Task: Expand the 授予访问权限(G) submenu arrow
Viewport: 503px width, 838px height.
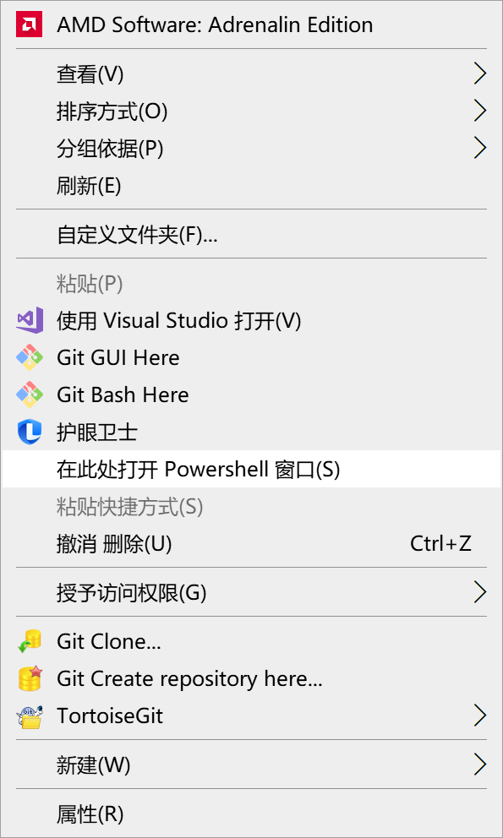Action: pos(480,592)
